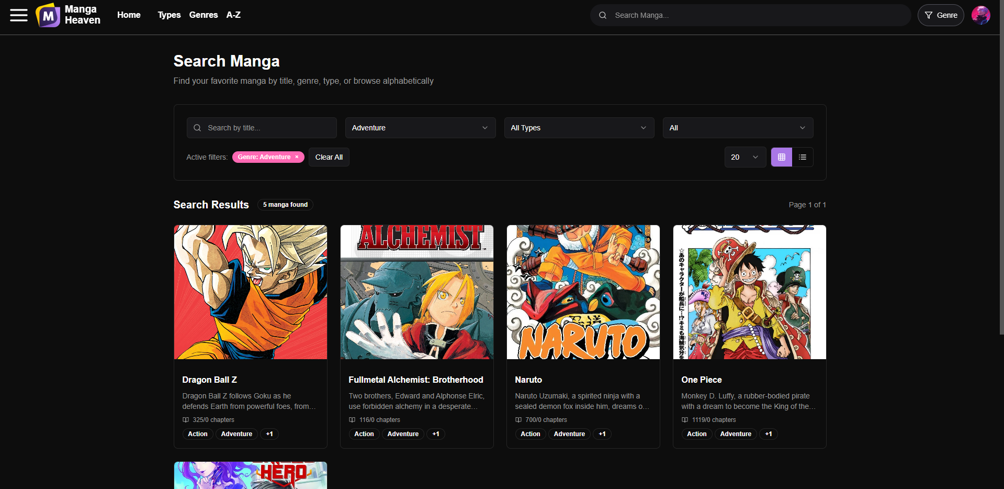
Task: Click the Dragon Ball Z title
Action: pyautogui.click(x=210, y=380)
